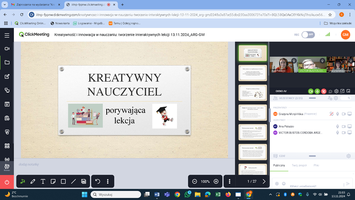Zoom in the slide with plus button
The height and width of the screenshot is (200, 355).
(x=216, y=182)
